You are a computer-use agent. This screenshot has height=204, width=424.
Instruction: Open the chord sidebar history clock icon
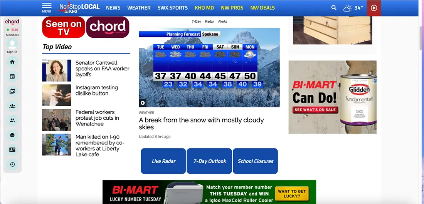[x=12, y=164]
